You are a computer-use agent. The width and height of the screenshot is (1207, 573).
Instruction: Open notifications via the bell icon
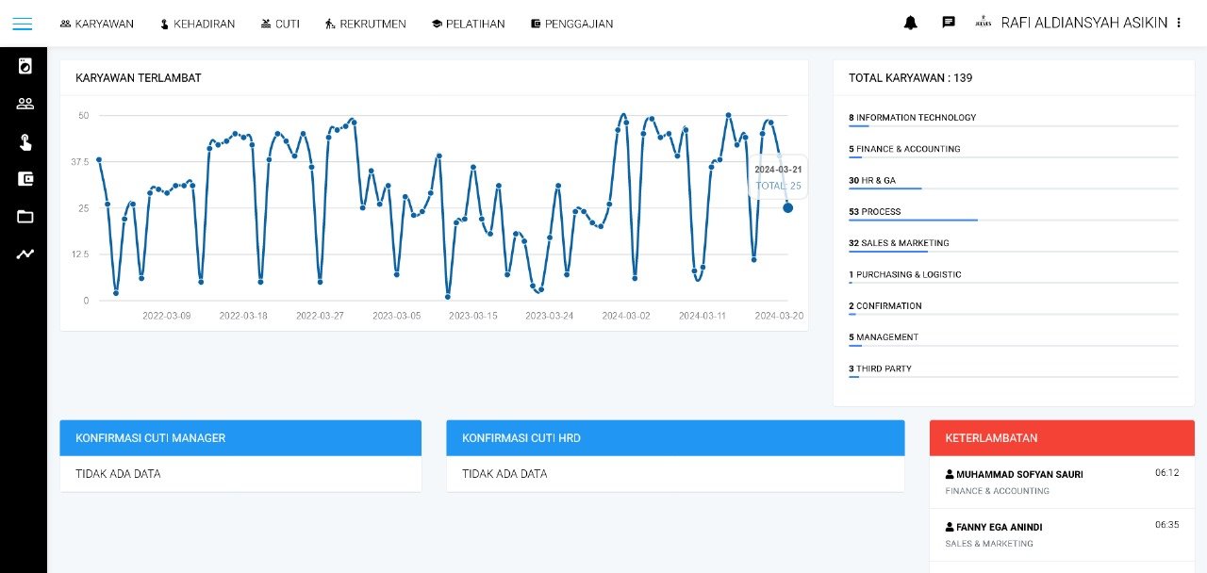click(x=910, y=23)
